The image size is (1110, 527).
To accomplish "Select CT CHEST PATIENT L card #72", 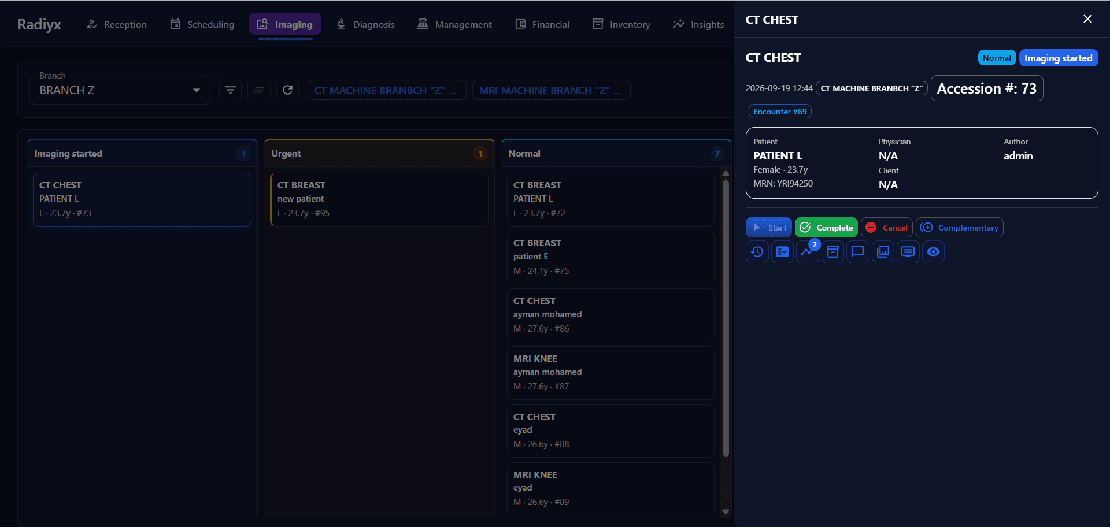I will click(x=610, y=199).
